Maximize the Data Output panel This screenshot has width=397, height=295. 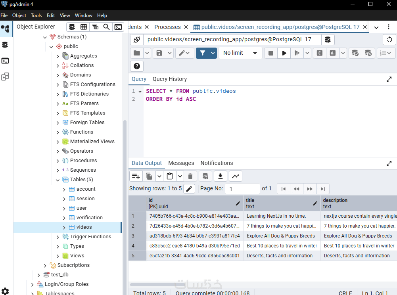point(389,164)
